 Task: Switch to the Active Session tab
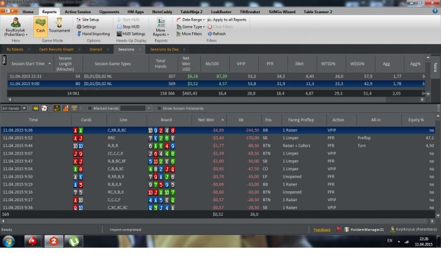coord(77,12)
